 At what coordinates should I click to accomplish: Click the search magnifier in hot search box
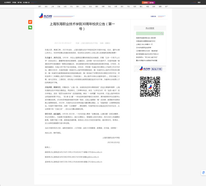pyautogui.click(x=162, y=33)
